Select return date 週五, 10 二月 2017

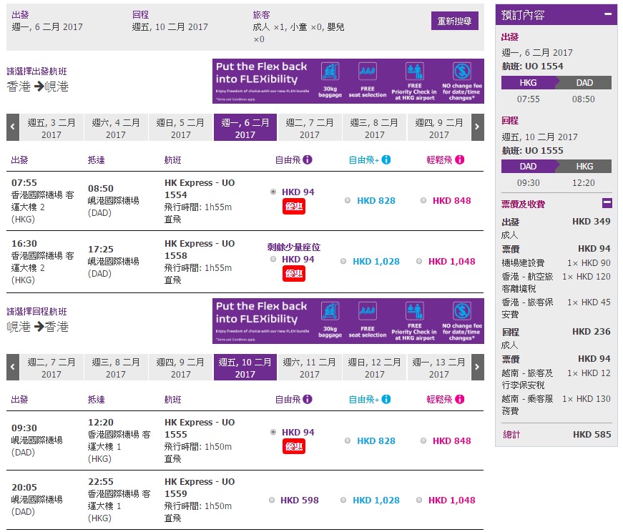point(245,368)
